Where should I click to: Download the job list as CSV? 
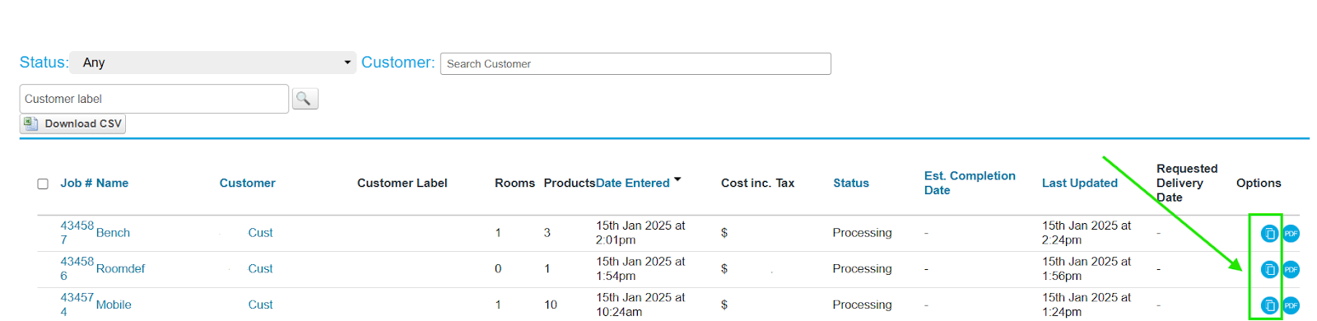point(72,123)
